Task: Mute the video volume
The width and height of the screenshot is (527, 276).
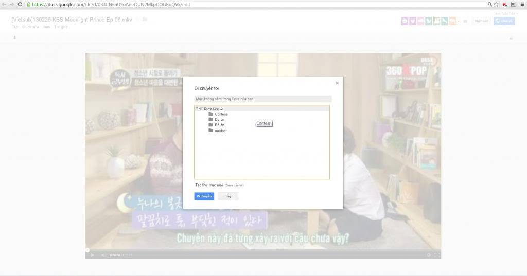Action: click(103, 255)
